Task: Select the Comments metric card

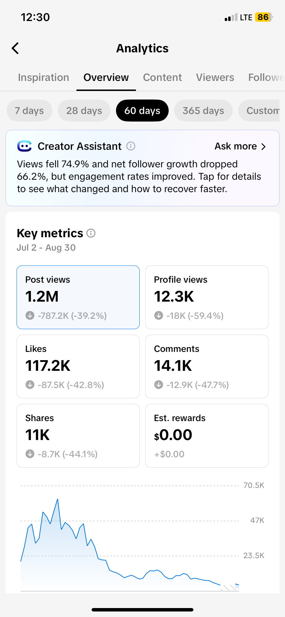Action: (x=207, y=366)
